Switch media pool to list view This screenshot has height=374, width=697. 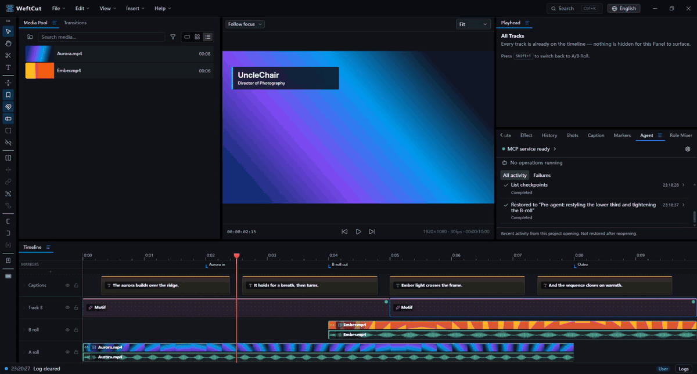click(x=208, y=37)
